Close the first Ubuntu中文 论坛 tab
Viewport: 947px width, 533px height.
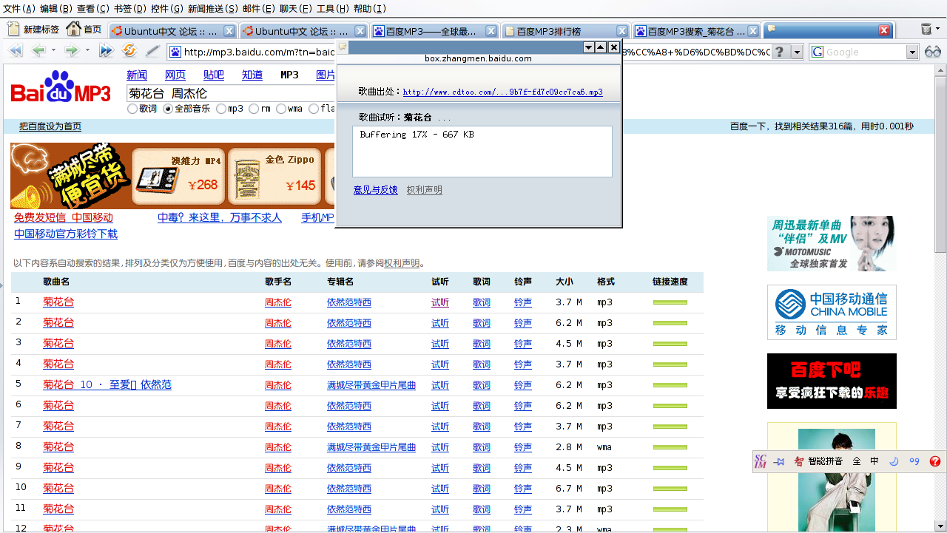click(229, 31)
